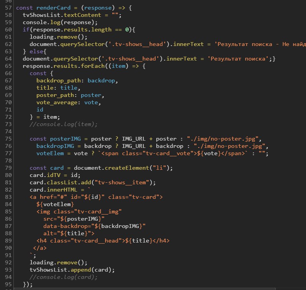This screenshot has width=306, height=290.
Task: Click closing </a> tag on line 90
Action: (40, 248)
